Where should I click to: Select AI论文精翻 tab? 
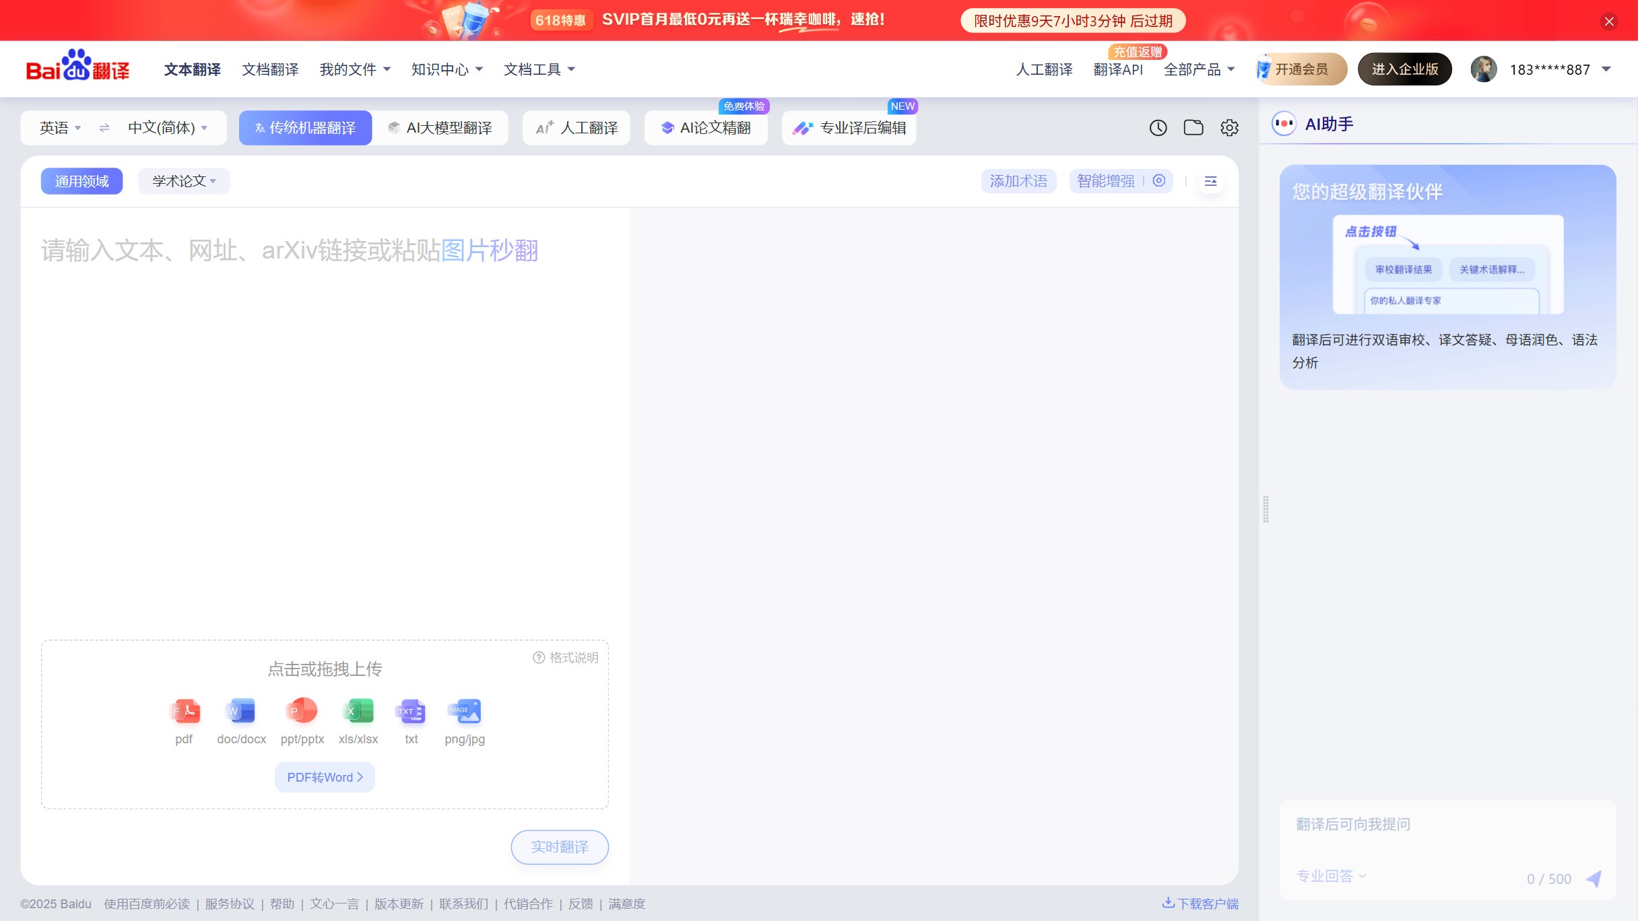tap(706, 128)
